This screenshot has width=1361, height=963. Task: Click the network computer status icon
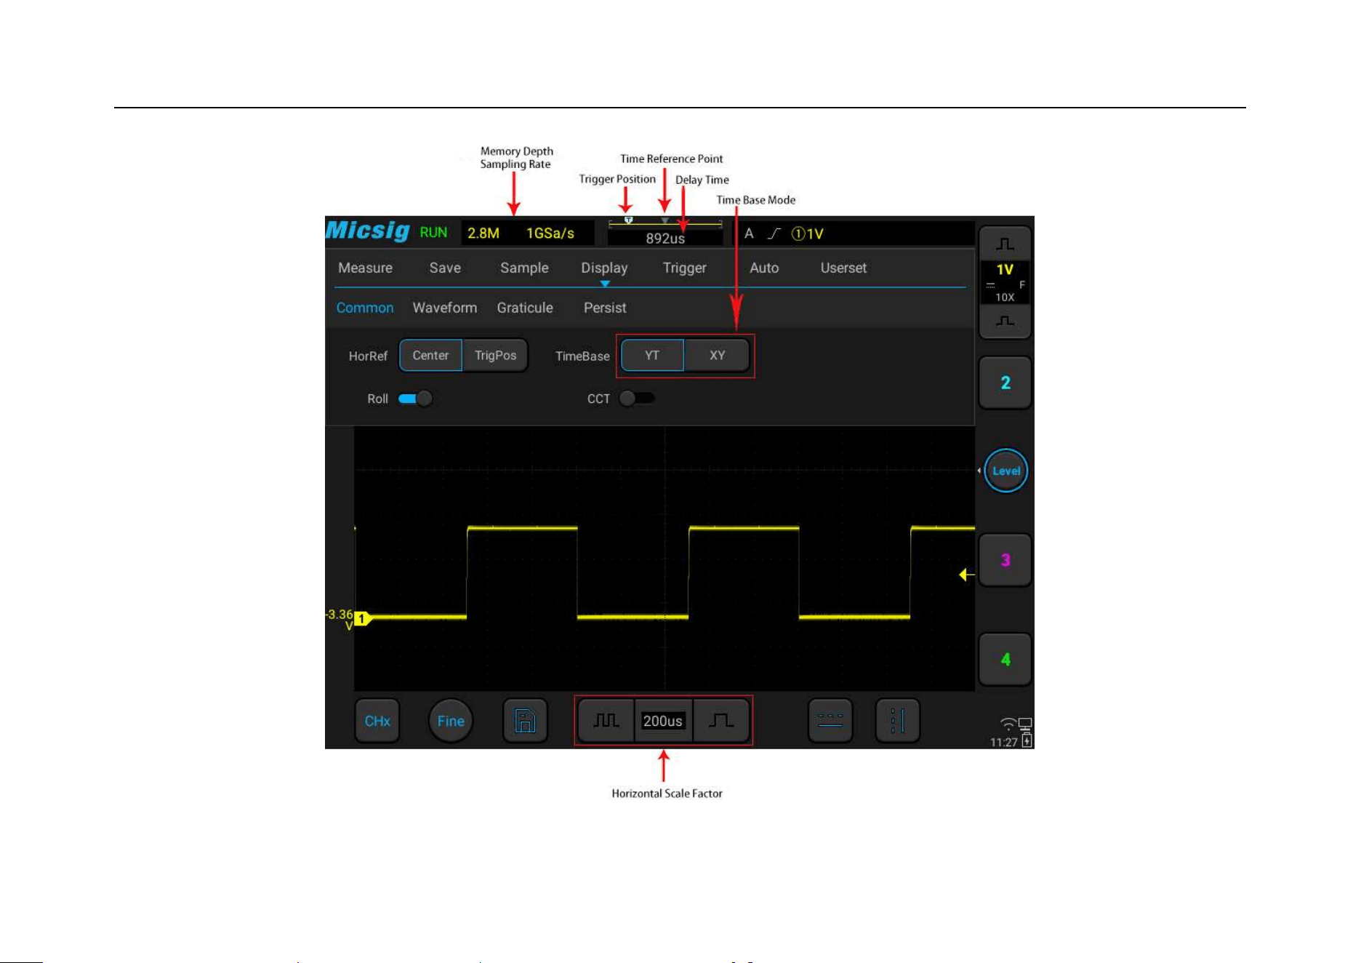[x=1025, y=724]
